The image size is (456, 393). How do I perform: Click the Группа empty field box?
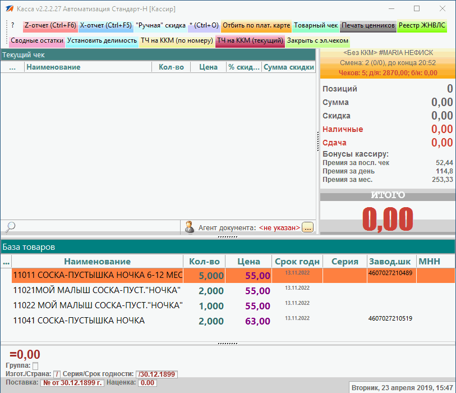point(35,366)
